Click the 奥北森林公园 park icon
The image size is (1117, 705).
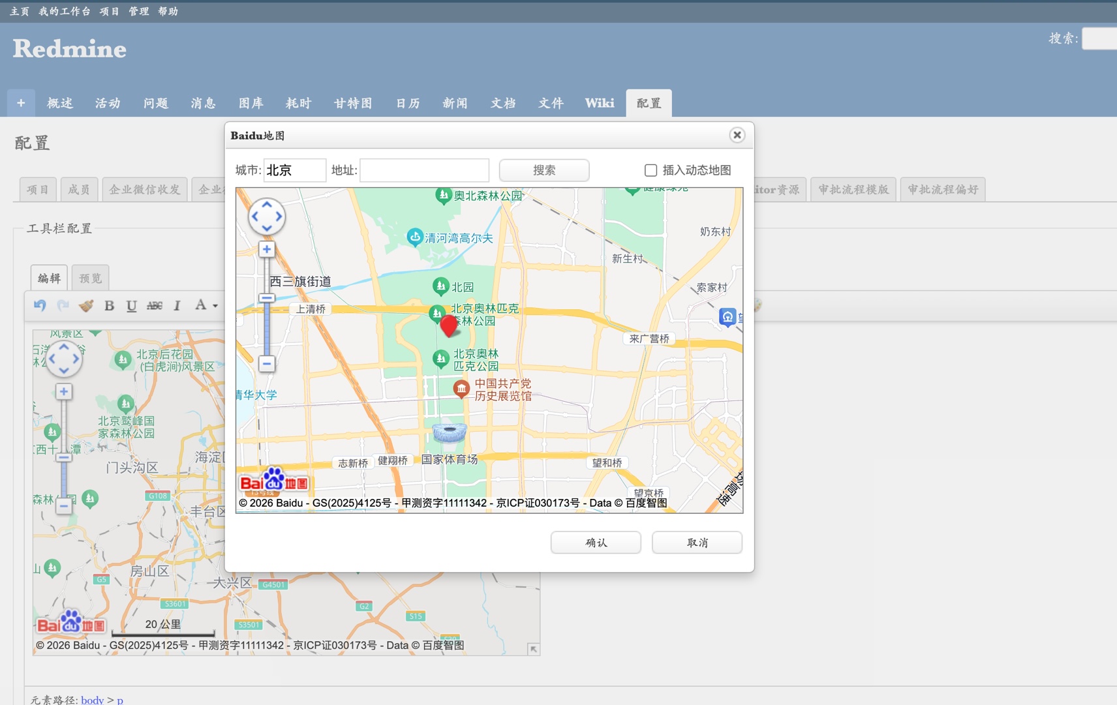point(444,194)
